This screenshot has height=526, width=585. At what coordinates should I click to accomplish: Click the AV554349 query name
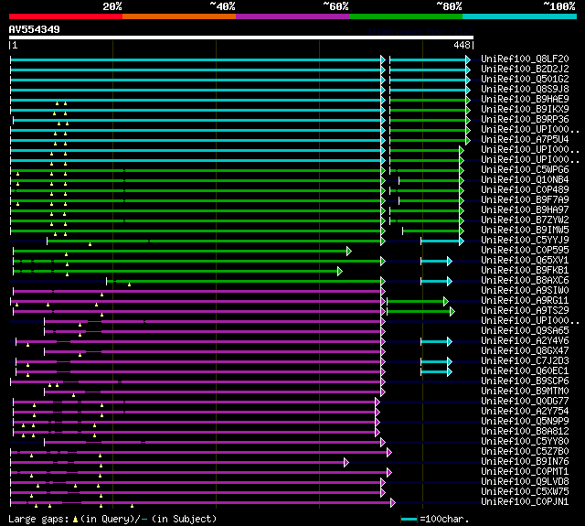point(35,29)
